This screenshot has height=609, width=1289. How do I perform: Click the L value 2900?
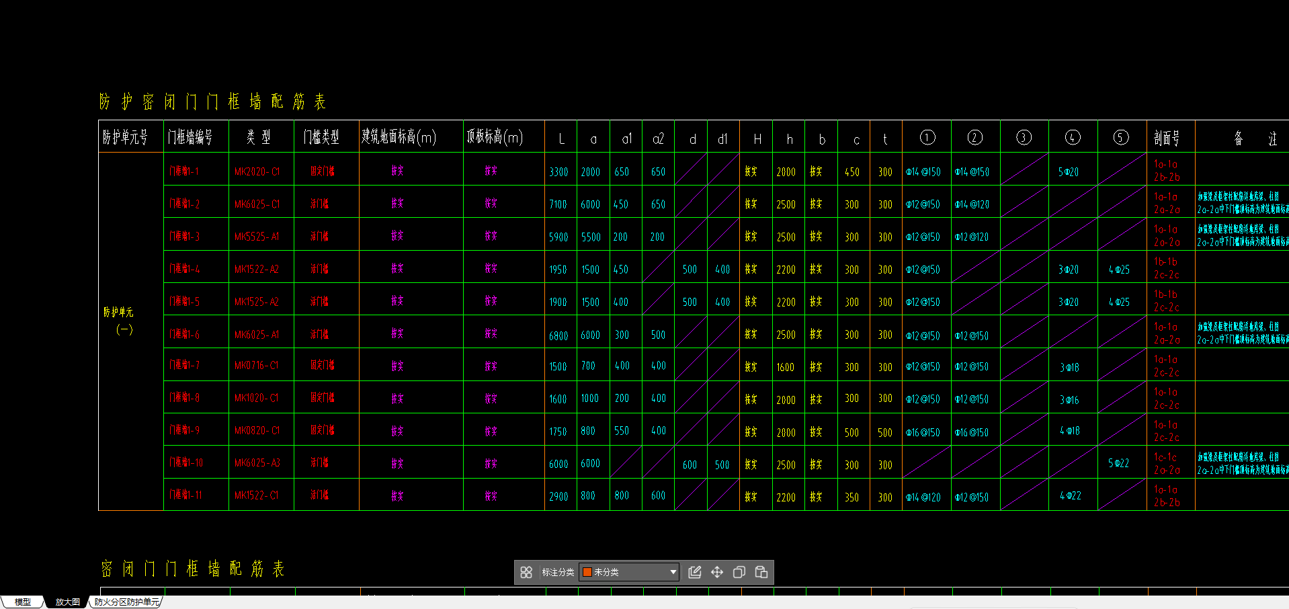(x=558, y=497)
